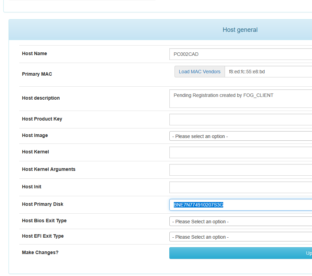Click the Host EFI Exit Type label
The width and height of the screenshot is (312, 276).
pos(43,236)
